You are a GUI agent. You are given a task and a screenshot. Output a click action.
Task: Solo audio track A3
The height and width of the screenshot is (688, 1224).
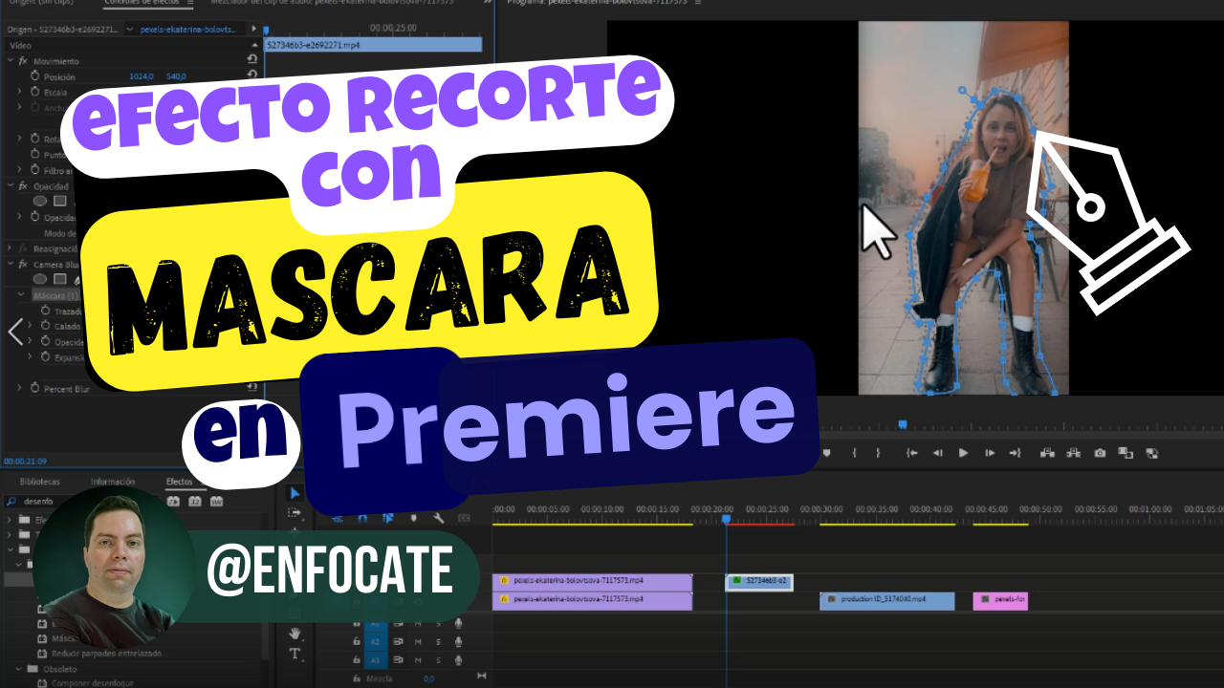(438, 660)
